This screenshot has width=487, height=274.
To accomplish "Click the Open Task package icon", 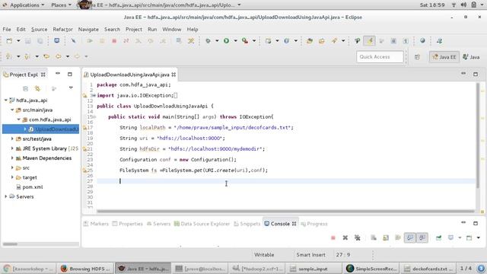I will pos(321,40).
